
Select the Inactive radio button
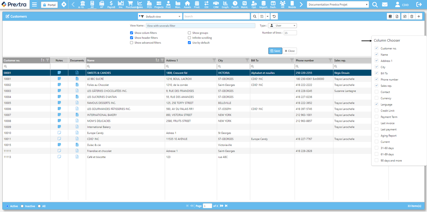(22, 206)
